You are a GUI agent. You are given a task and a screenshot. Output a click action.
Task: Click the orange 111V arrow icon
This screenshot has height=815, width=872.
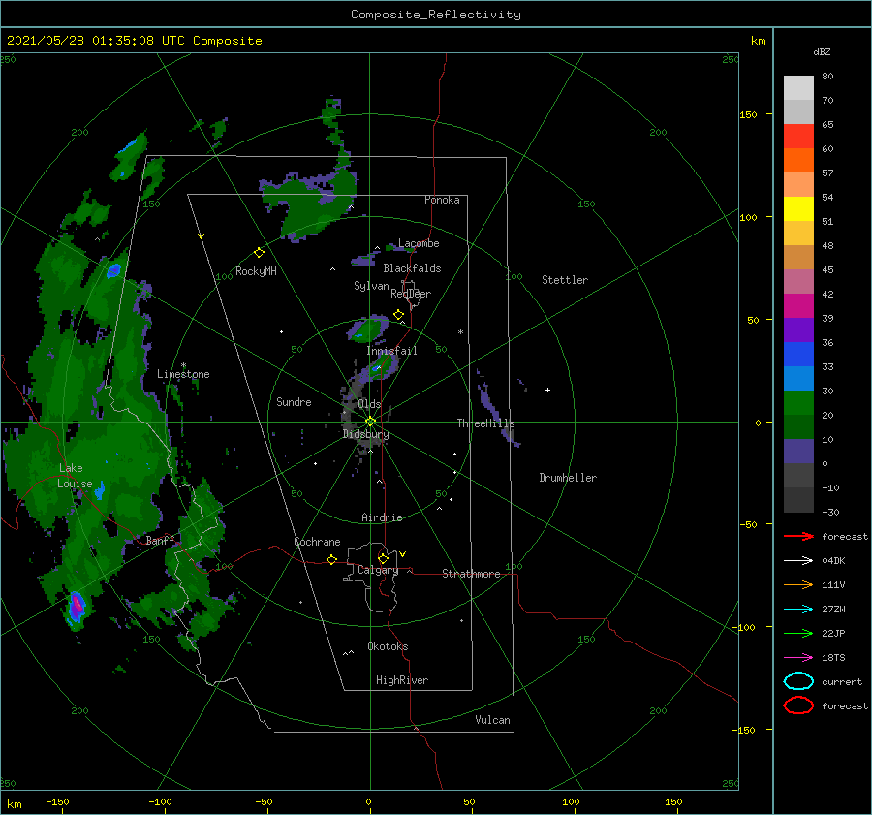click(798, 584)
